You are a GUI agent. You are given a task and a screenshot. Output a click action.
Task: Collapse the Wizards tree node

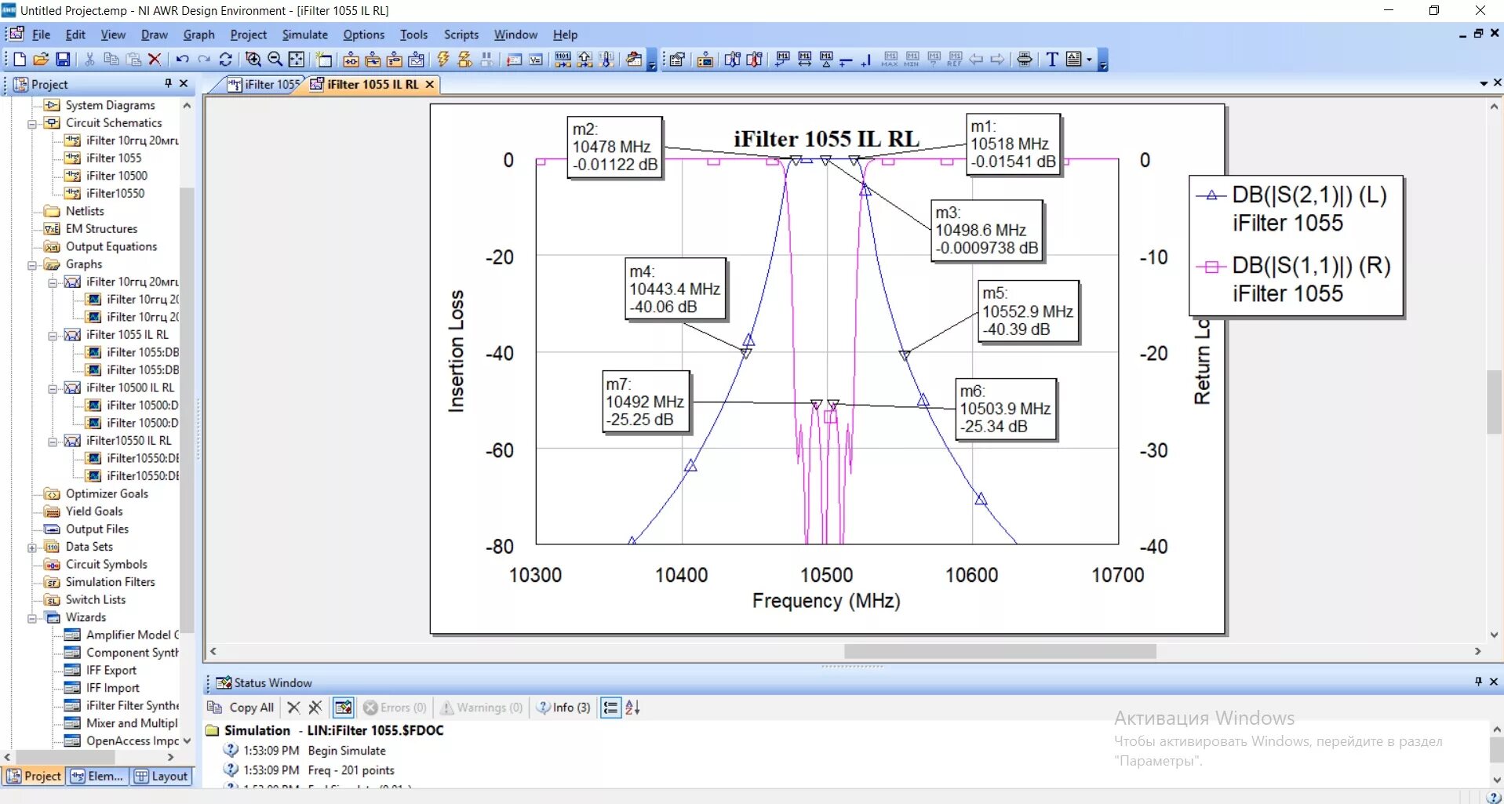pos(32,617)
